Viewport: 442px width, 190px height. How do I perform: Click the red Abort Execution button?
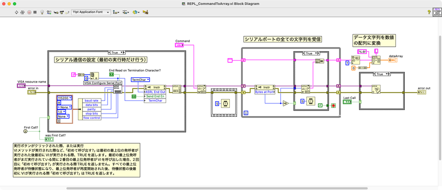(29, 12)
